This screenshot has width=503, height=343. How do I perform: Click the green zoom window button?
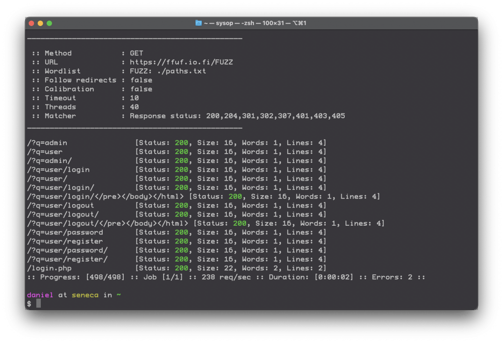(x=50, y=24)
